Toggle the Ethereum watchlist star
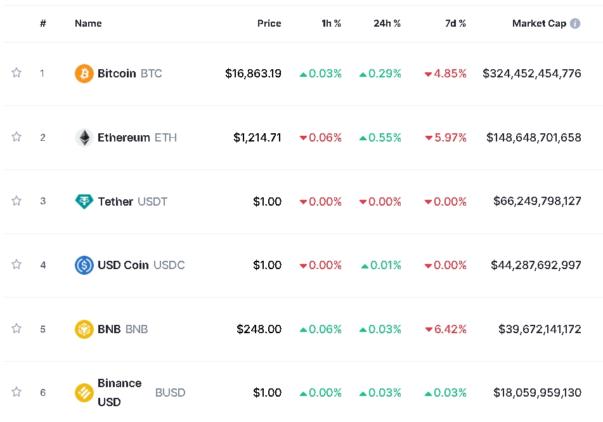Viewport: 603px width, 422px height. [16, 137]
